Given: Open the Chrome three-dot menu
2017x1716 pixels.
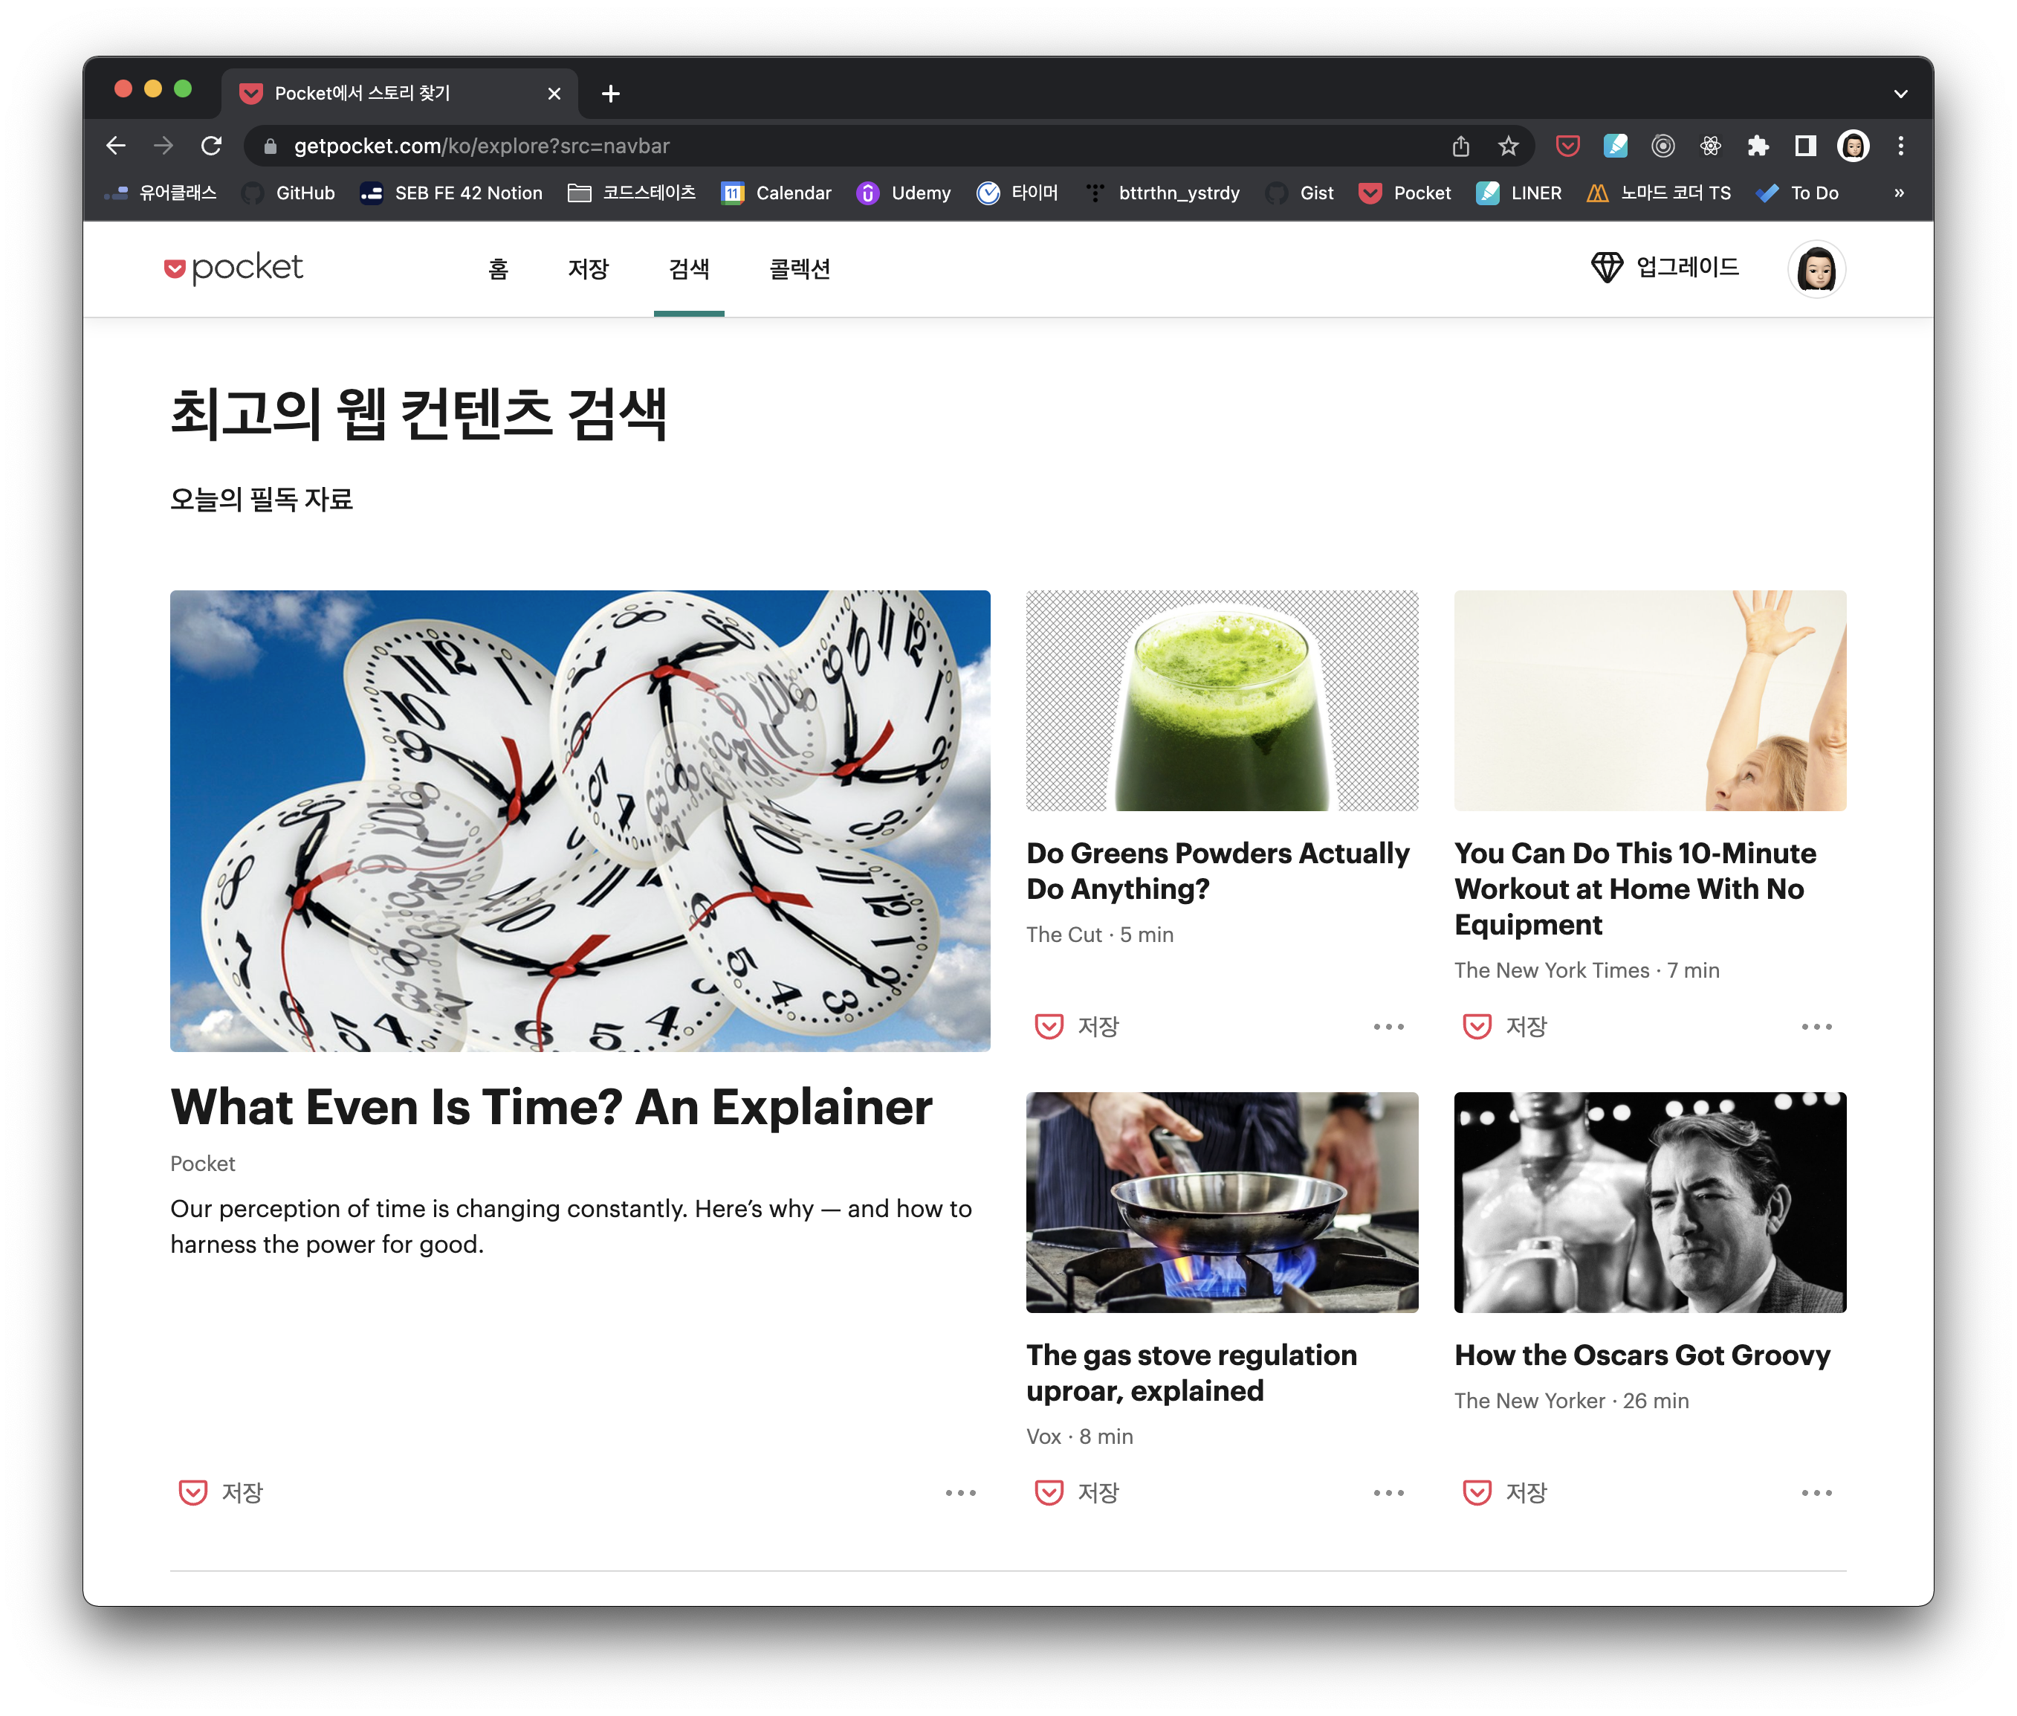Looking at the screenshot, I should click(1900, 146).
